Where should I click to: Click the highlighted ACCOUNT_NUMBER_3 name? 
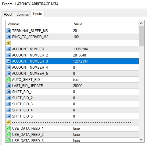30,61
